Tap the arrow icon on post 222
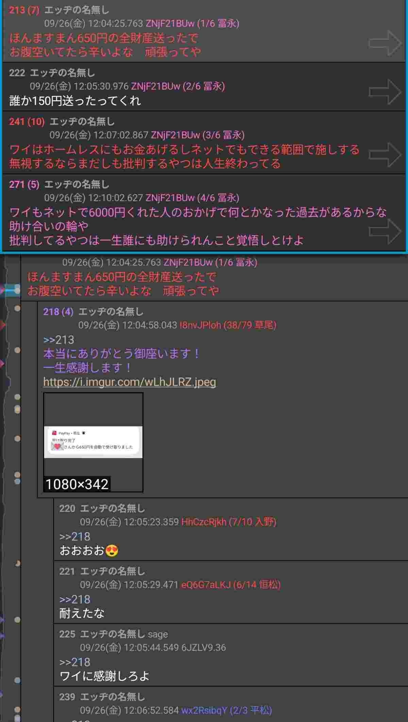This screenshot has width=408, height=722. (x=385, y=92)
